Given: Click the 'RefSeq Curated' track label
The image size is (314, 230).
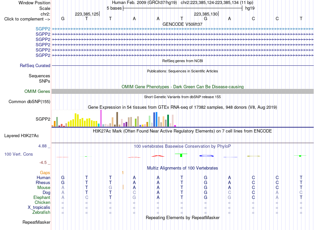Looking at the screenshot, I should point(35,66).
